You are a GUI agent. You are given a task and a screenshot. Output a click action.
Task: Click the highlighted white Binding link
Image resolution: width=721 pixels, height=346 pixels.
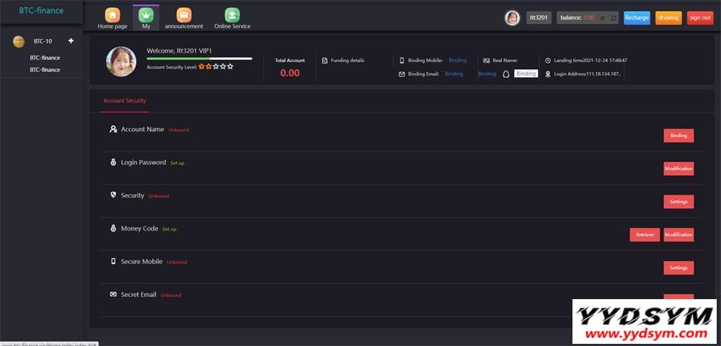pyautogui.click(x=526, y=74)
